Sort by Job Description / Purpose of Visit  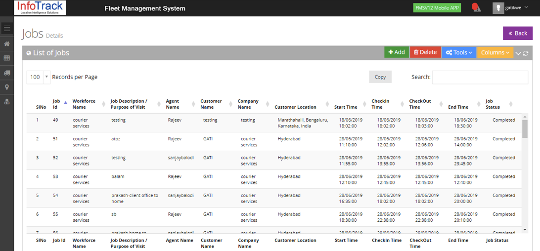point(135,104)
